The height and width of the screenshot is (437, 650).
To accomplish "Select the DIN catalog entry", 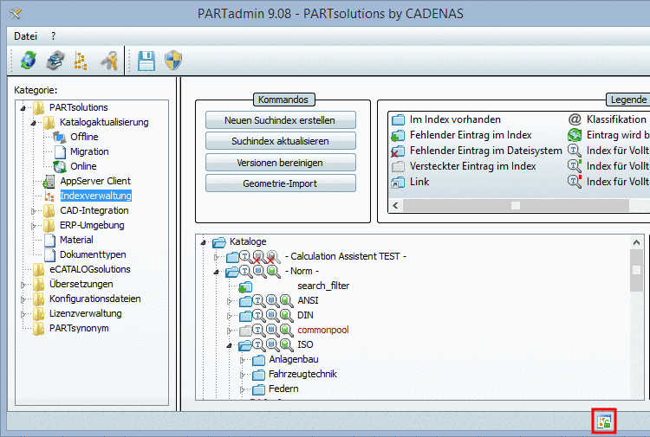I will [306, 315].
